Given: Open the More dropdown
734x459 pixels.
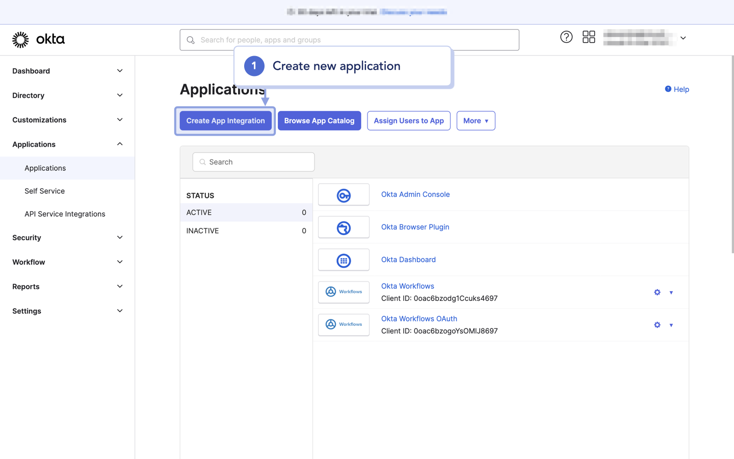Looking at the screenshot, I should 476,120.
